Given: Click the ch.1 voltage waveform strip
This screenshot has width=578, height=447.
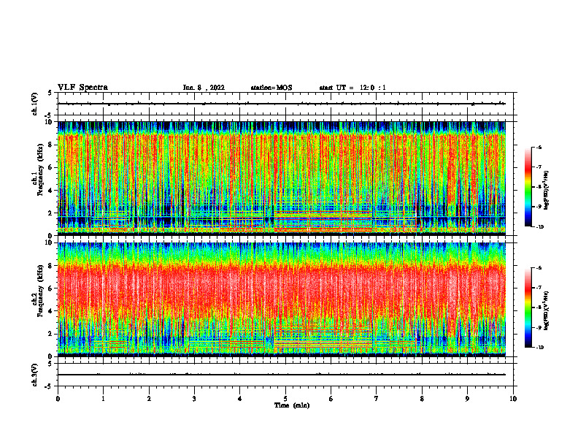Looking at the screenshot, I should coord(285,104).
